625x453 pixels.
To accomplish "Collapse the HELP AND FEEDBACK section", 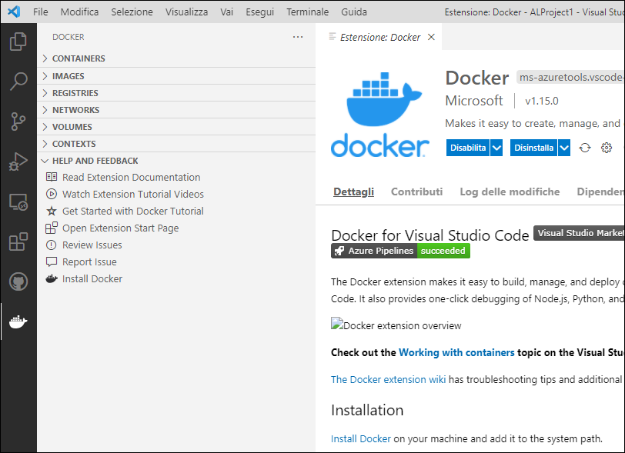I will point(176,161).
